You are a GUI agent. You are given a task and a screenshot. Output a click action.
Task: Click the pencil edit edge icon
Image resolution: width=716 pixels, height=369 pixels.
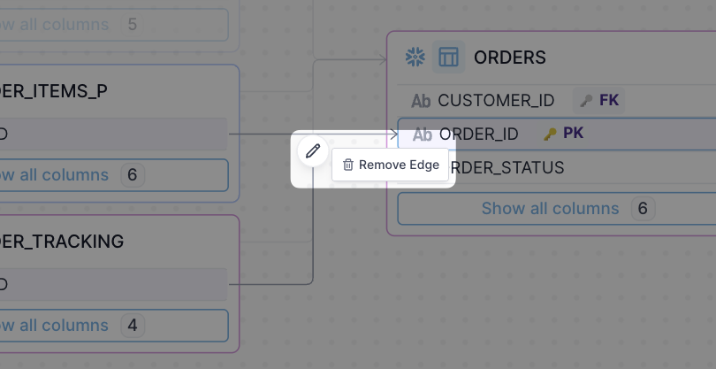pos(313,151)
